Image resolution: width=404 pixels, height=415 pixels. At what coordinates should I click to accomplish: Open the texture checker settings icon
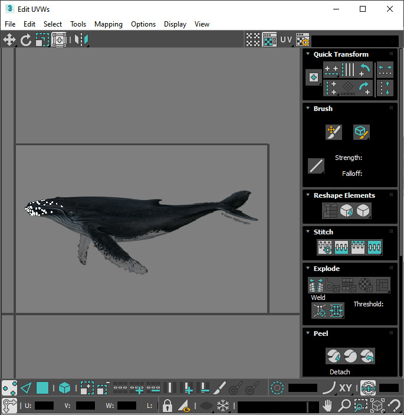coord(303,40)
